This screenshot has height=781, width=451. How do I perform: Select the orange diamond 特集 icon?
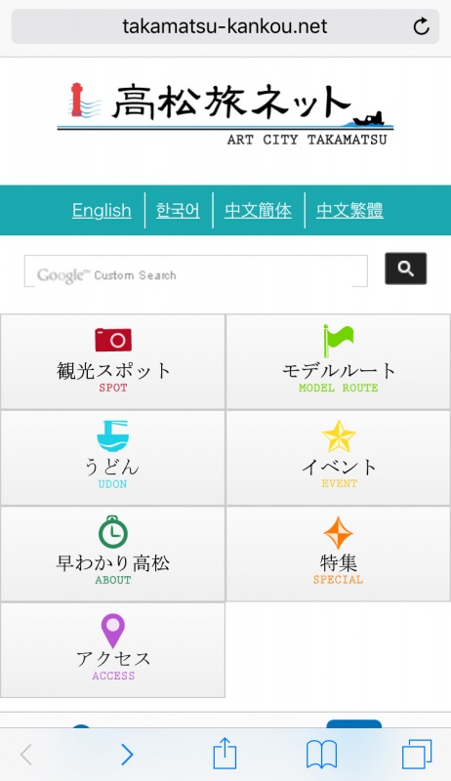339,532
